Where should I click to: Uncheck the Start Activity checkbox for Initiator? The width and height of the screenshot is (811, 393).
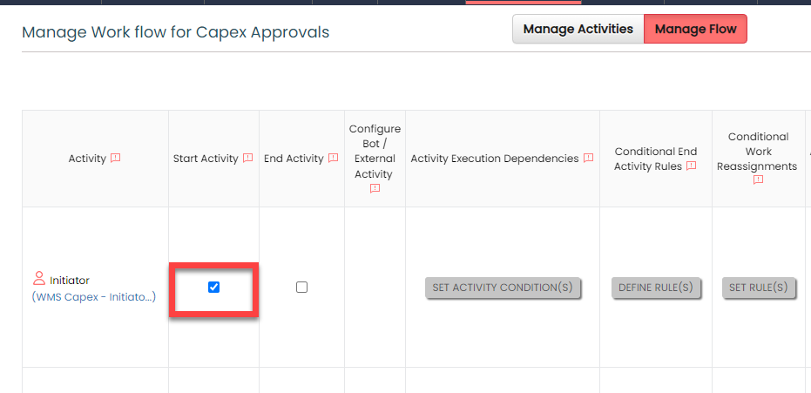click(214, 287)
